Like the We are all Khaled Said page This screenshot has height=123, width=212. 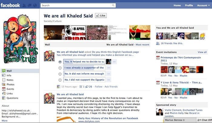[x=101, y=15]
